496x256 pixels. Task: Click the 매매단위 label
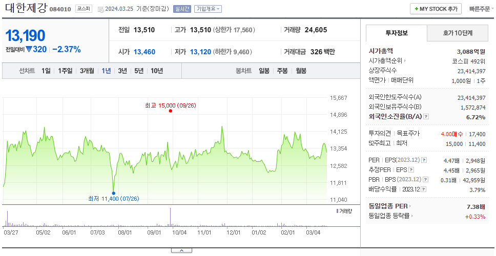402,80
